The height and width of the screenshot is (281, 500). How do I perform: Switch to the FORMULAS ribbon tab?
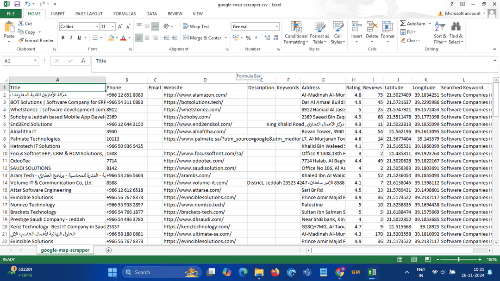pyautogui.click(x=125, y=14)
